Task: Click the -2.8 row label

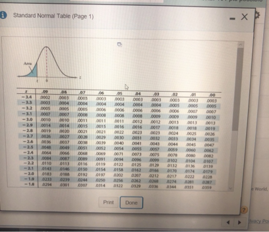Action: point(27,131)
